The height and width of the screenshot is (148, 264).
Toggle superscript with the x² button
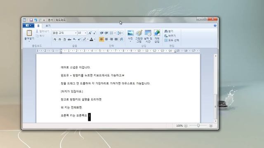click(x=79, y=39)
